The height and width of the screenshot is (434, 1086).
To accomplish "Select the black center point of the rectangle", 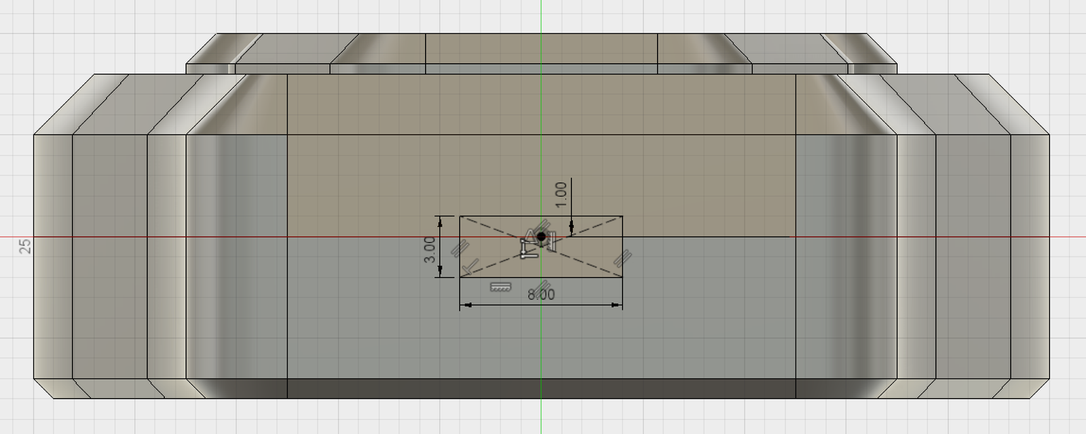I will (x=541, y=237).
